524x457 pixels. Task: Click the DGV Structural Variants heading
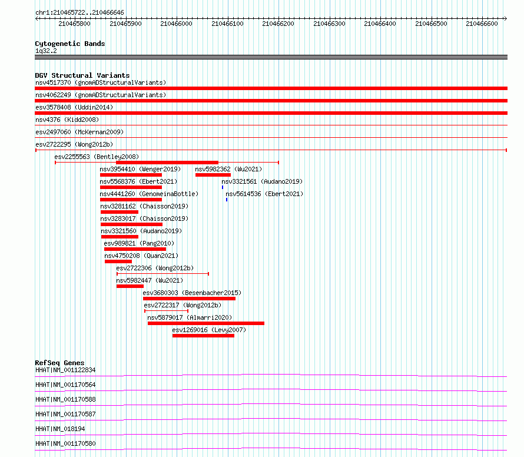[x=82, y=75]
